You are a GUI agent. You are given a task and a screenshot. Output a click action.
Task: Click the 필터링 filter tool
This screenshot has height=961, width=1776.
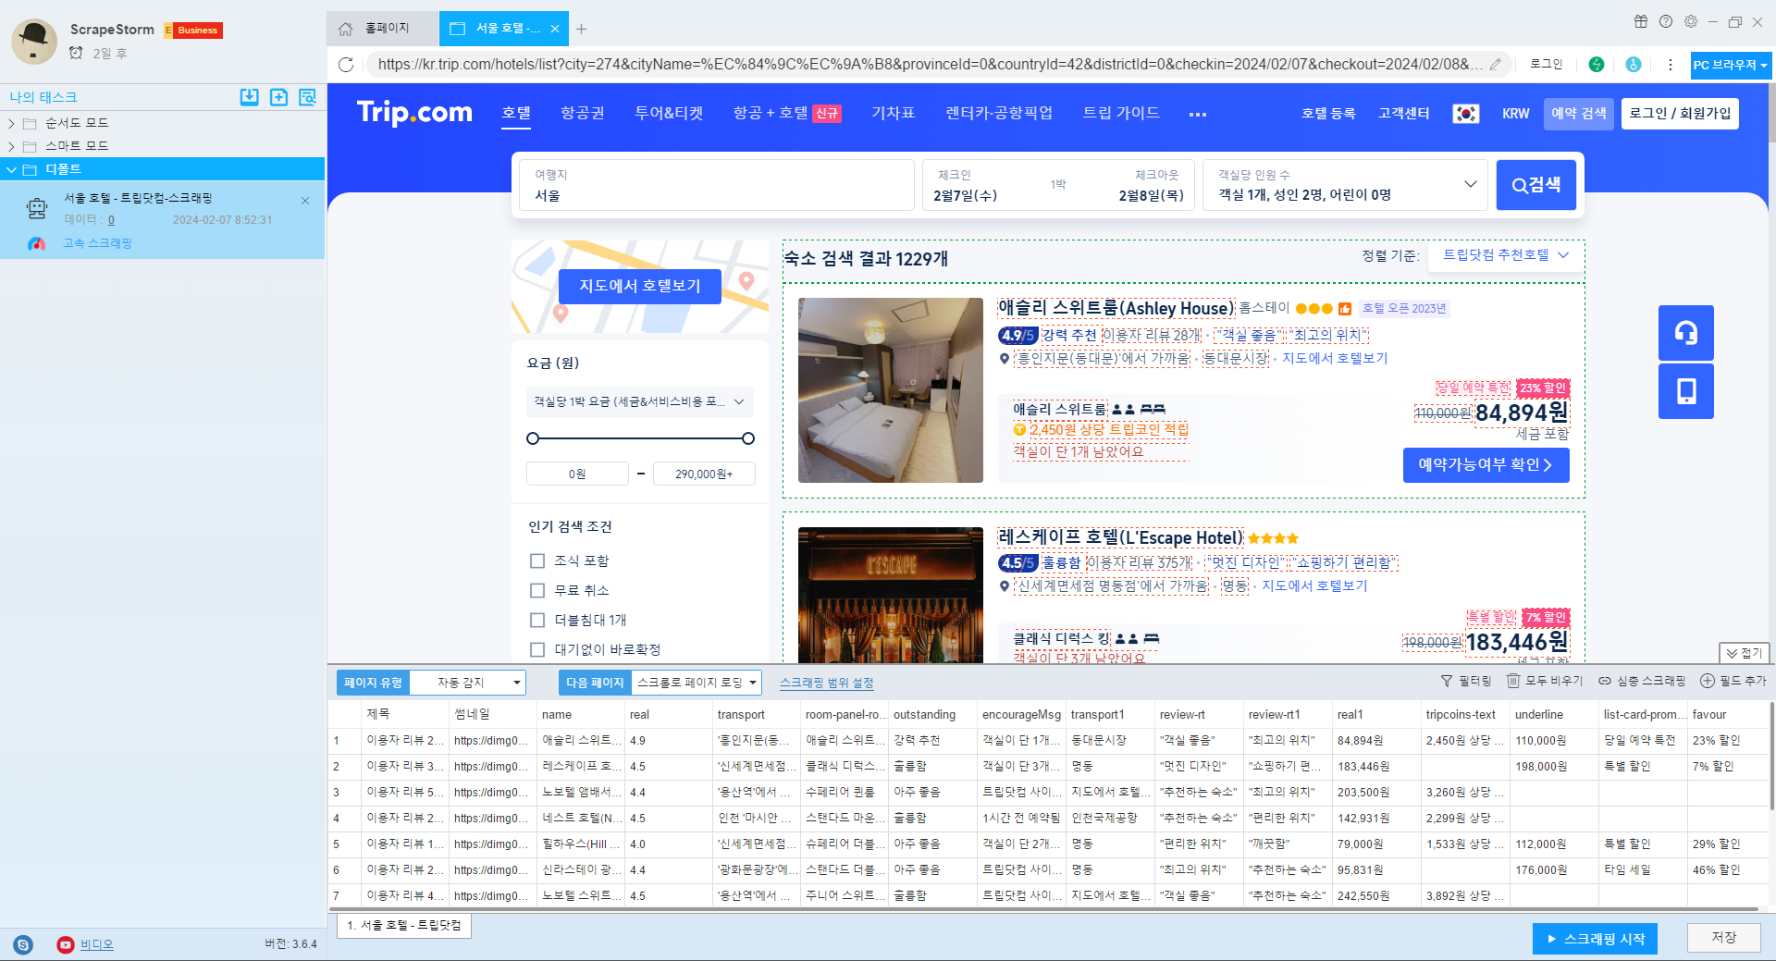(1466, 681)
